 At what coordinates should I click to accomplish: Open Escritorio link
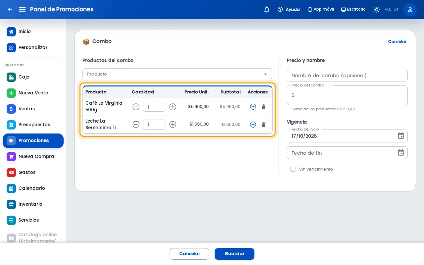(353, 10)
